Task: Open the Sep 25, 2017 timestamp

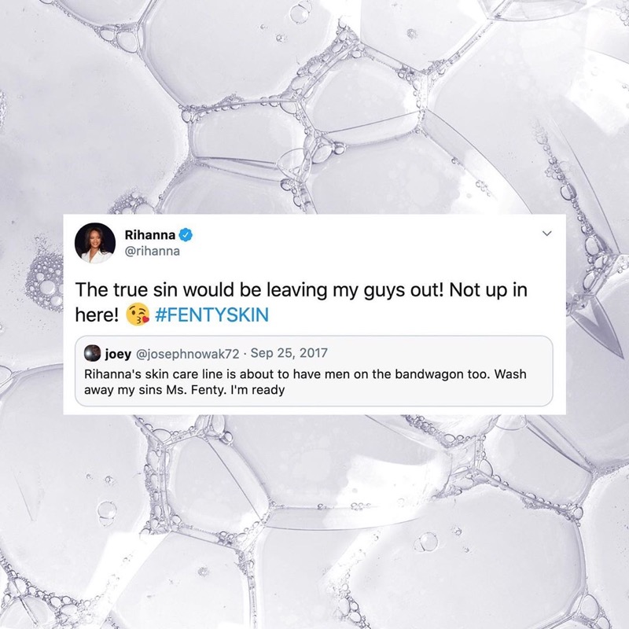Action: pyautogui.click(x=289, y=353)
